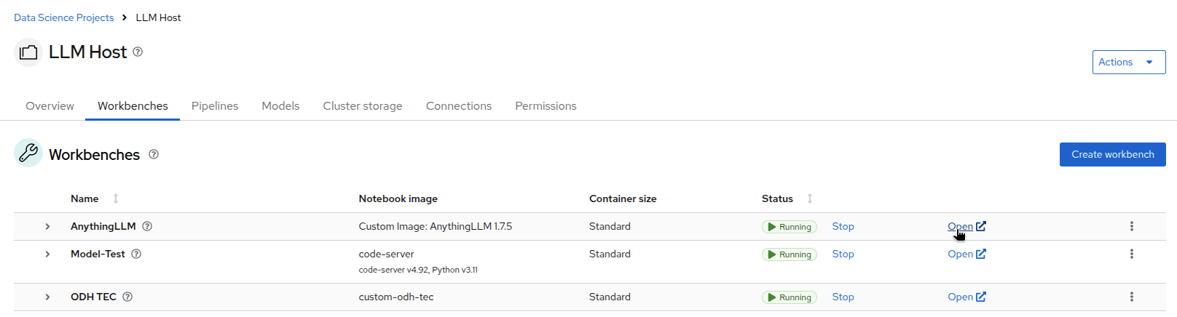Click help icon next to ODH TEC name
Viewport: 1177px width, 317px height.
[127, 297]
